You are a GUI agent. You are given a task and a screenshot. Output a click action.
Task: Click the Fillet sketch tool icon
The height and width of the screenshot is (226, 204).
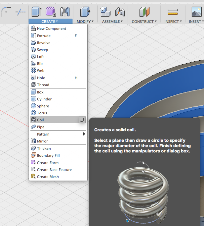[x=6, y=12]
